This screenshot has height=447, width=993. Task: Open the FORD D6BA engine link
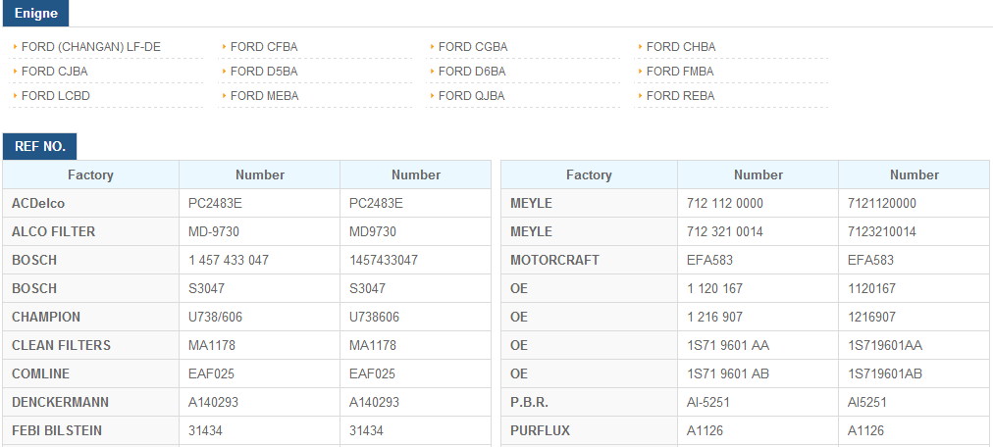click(x=472, y=72)
